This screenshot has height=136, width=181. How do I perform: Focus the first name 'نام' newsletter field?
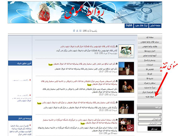[150, 115]
